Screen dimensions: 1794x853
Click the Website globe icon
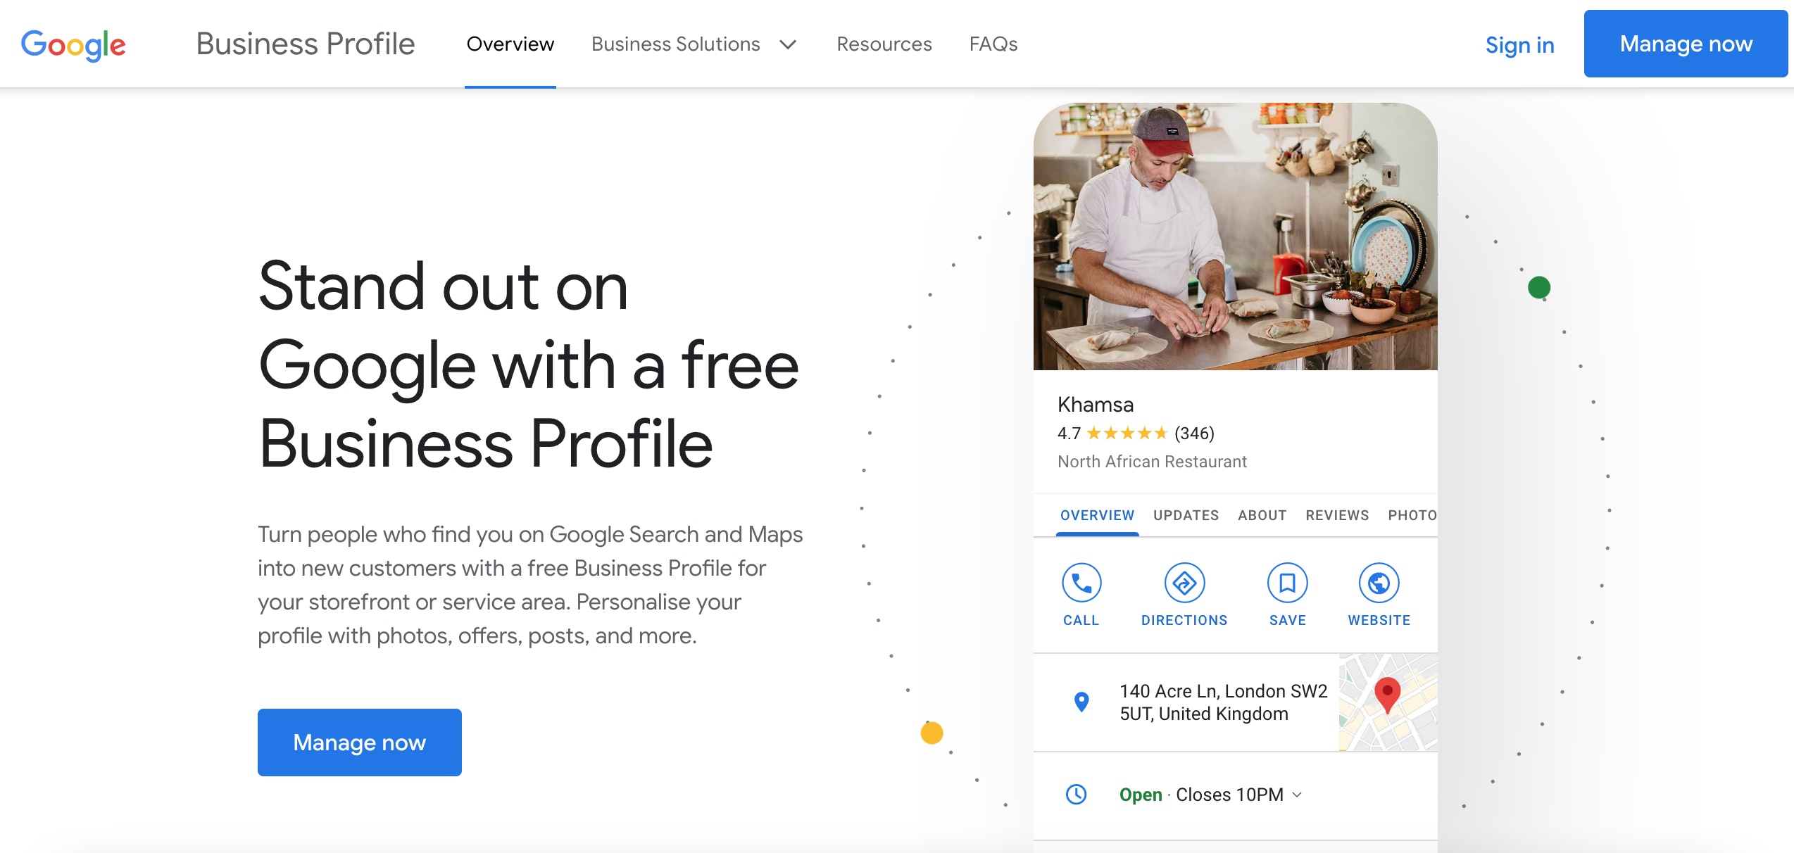point(1379,583)
